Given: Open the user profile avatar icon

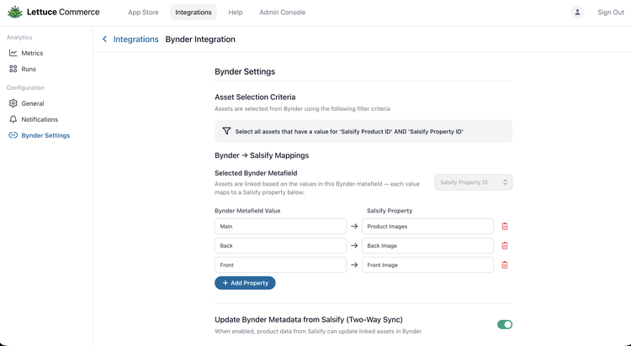Looking at the screenshot, I should coord(577,13).
